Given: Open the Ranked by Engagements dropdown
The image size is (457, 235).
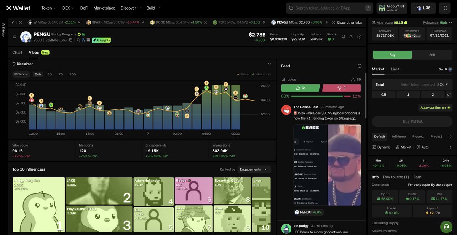Looking at the screenshot, I should click(254, 169).
